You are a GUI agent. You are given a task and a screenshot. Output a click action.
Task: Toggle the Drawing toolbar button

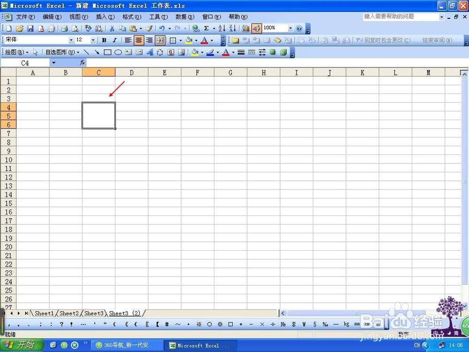tap(257, 29)
